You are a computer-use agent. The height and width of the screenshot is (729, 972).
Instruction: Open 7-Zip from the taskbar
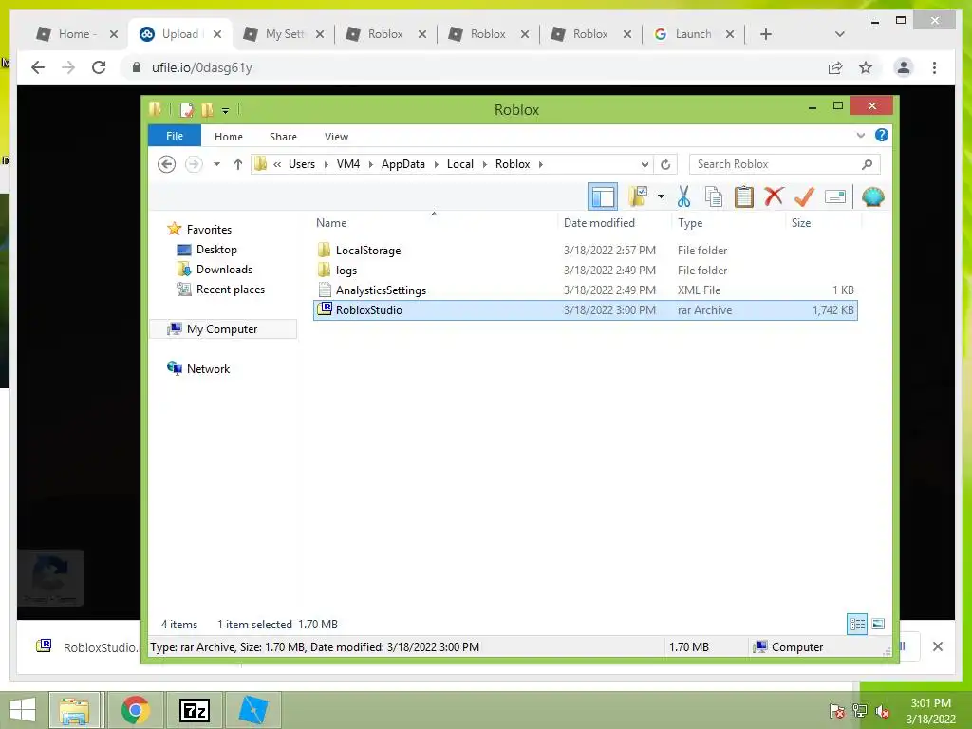(x=195, y=710)
